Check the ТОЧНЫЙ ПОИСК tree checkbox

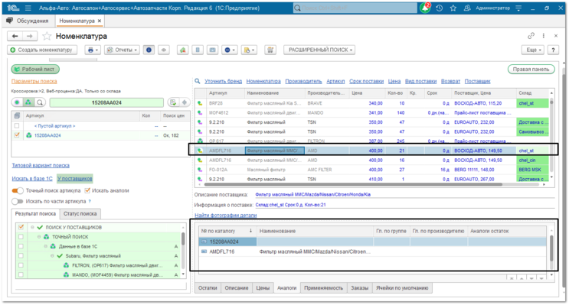(21, 236)
